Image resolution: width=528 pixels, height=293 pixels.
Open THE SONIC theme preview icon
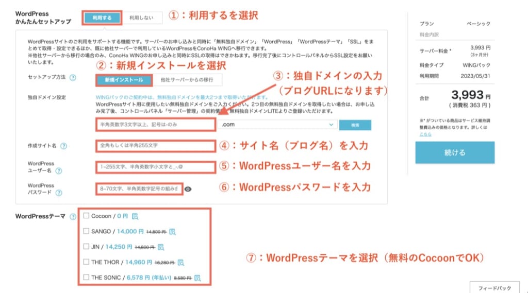[x=197, y=278]
